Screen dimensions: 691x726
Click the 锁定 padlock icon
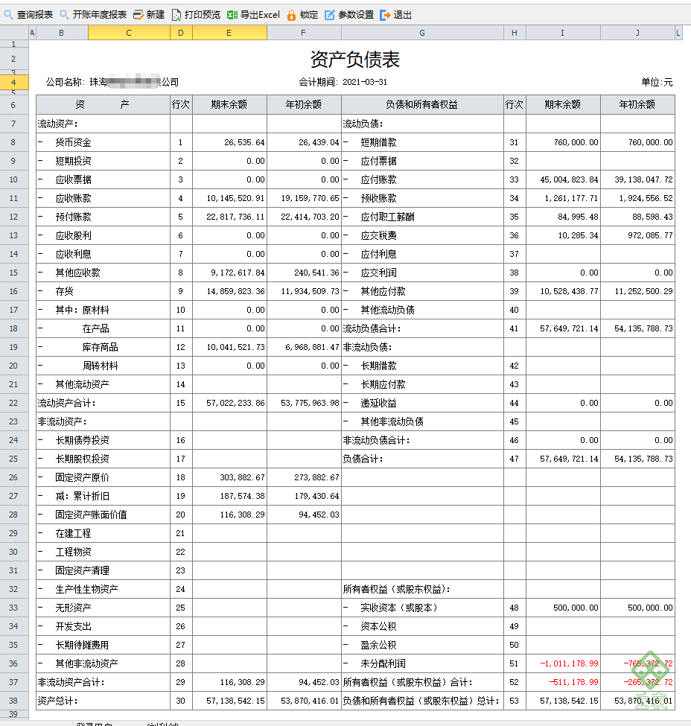tap(291, 16)
